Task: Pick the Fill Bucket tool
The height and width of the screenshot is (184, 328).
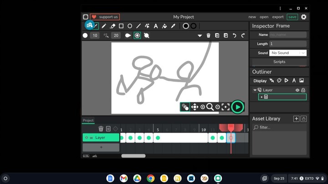Action: click(164, 26)
